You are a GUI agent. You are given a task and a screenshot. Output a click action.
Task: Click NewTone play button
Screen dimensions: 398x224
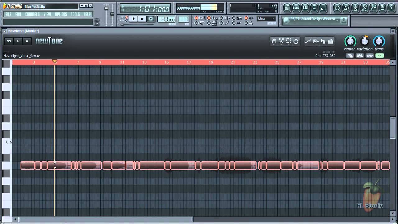(x=18, y=41)
